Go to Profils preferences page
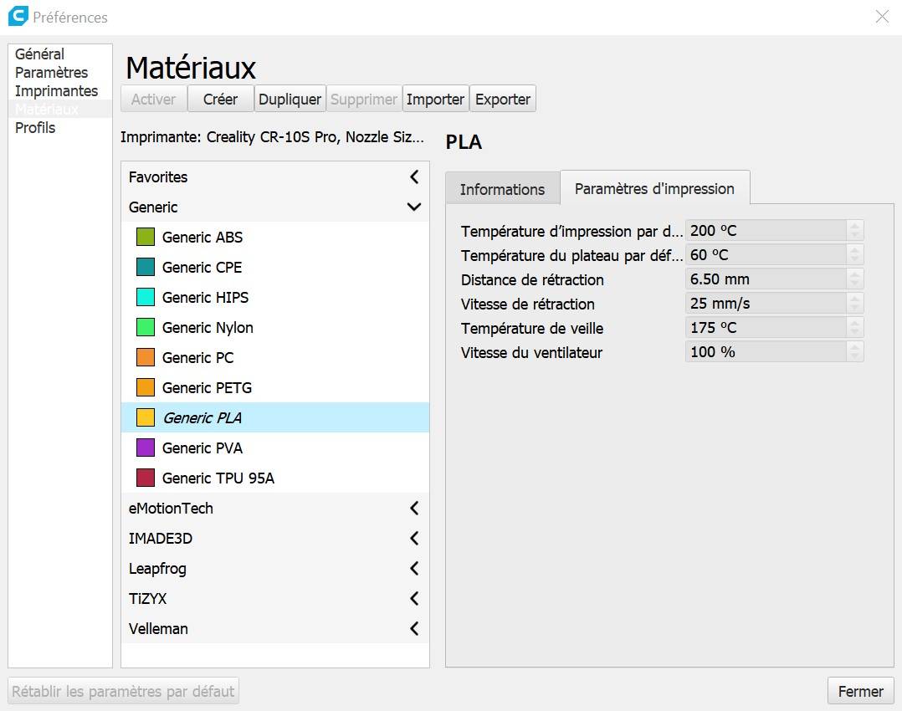 click(35, 128)
